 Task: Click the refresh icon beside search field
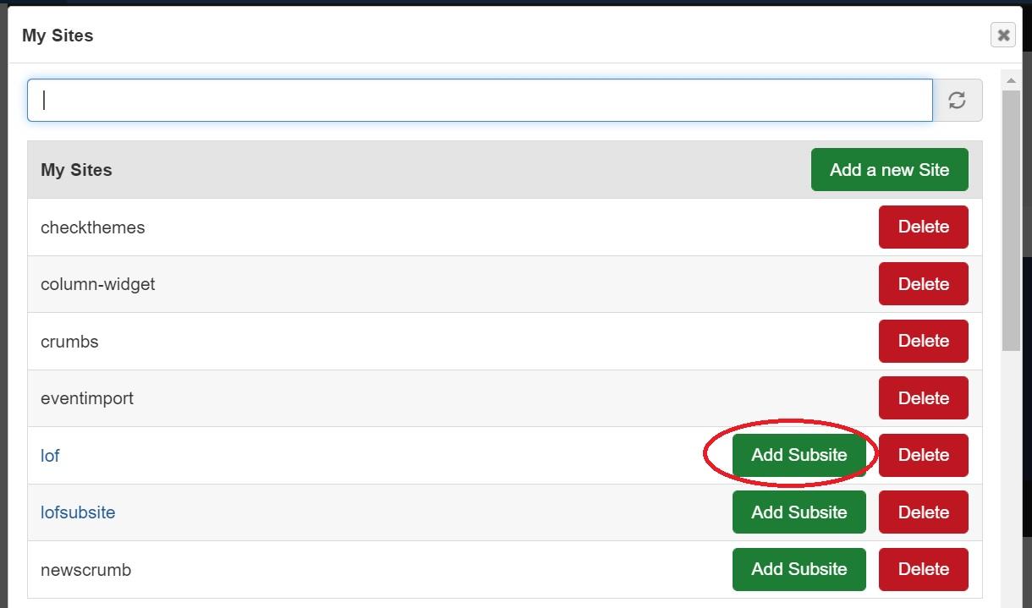point(957,101)
